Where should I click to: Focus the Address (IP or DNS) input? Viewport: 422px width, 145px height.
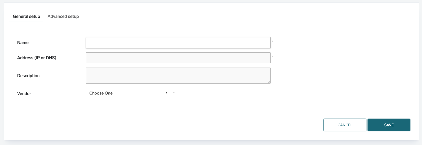pos(178,58)
